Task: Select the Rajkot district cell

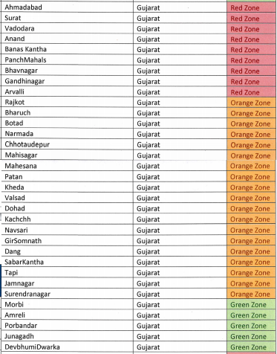Action: tap(67, 102)
